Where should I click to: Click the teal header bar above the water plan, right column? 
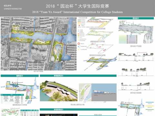point(136,18)
